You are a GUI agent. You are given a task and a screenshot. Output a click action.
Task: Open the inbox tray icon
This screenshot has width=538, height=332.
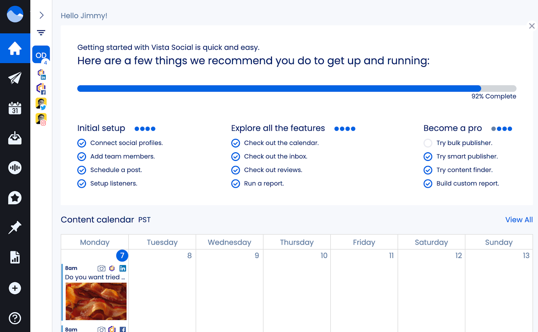15,138
